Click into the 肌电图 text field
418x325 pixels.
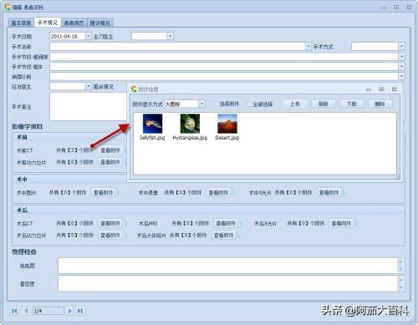click(x=227, y=266)
